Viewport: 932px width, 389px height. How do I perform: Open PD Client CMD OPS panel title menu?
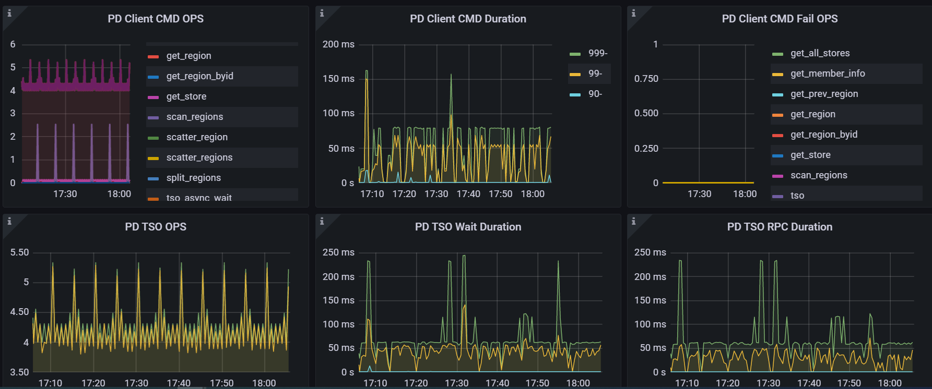(x=156, y=19)
